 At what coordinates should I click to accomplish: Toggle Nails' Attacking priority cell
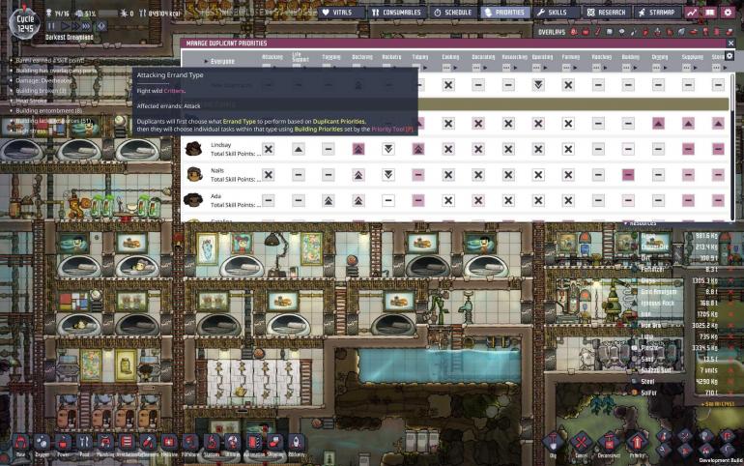click(268, 175)
